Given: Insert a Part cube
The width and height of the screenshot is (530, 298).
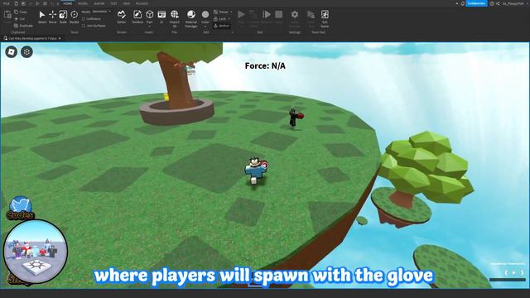Looking at the screenshot, I should [149, 14].
